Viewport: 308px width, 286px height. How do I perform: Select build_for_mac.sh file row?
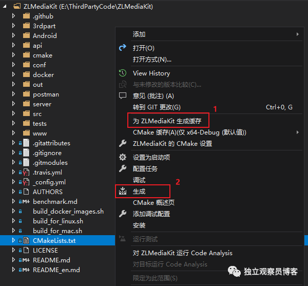57,231
